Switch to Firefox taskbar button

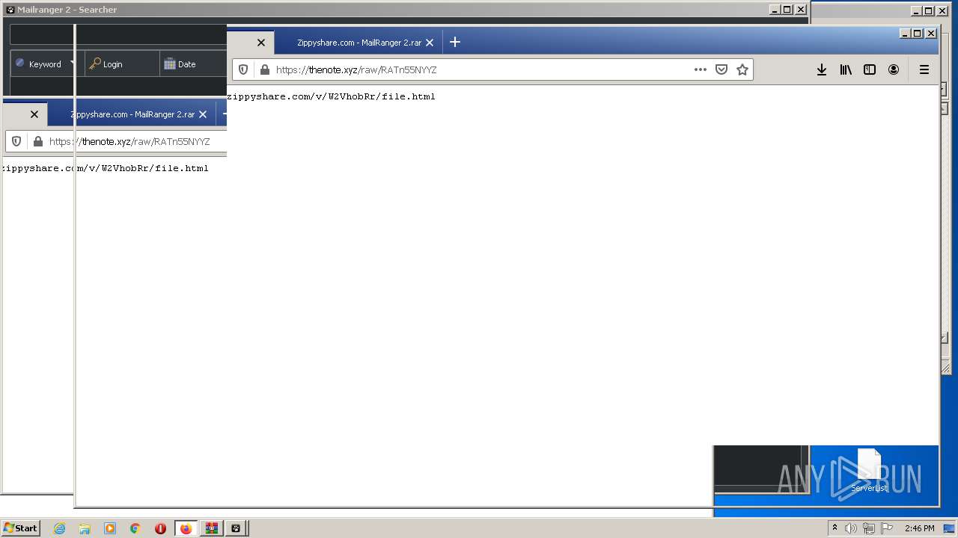[186, 528]
